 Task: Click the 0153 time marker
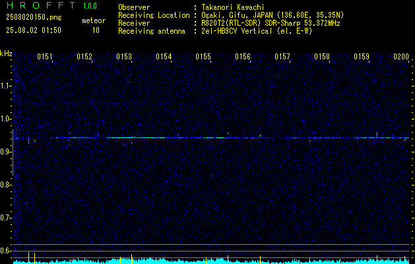pyautogui.click(x=124, y=57)
